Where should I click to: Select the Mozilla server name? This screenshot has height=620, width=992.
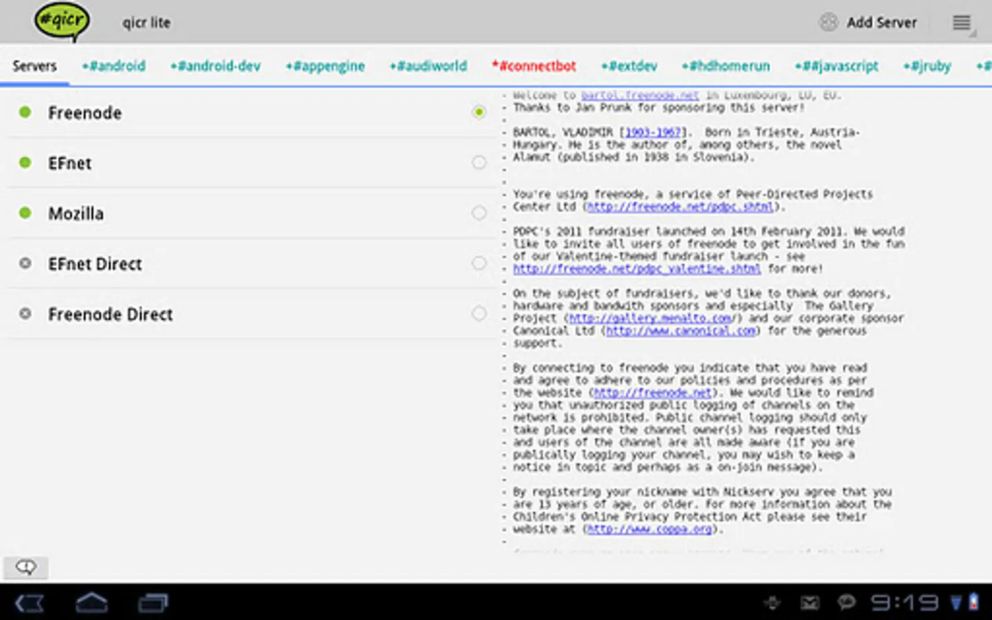(76, 214)
